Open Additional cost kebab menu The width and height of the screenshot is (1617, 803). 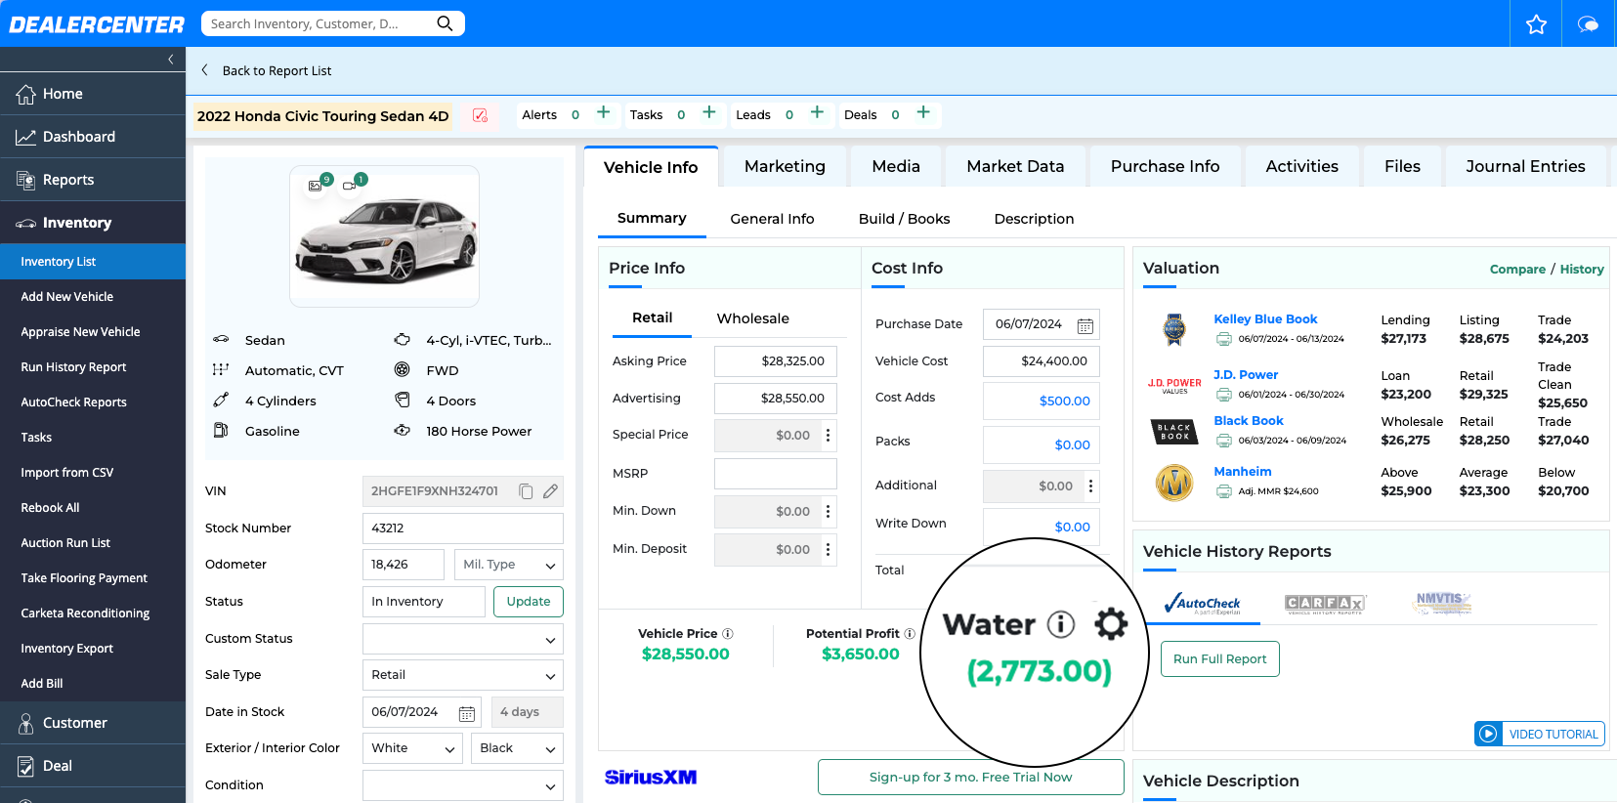(1090, 486)
